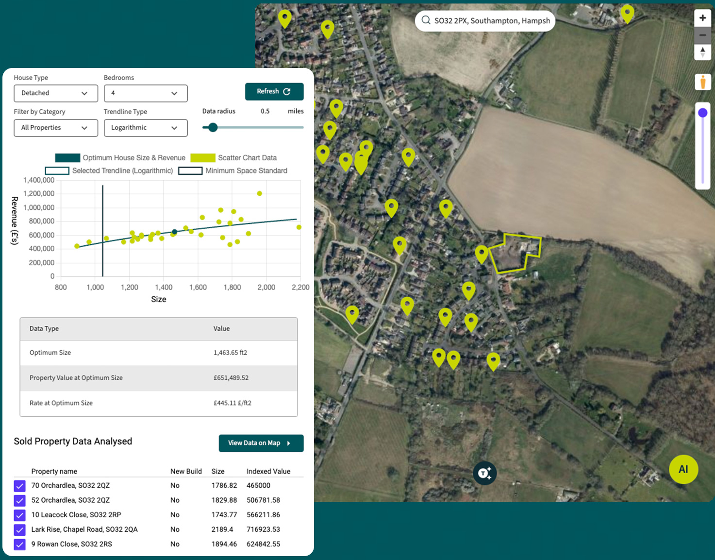Click View Data on Map button

point(261,443)
